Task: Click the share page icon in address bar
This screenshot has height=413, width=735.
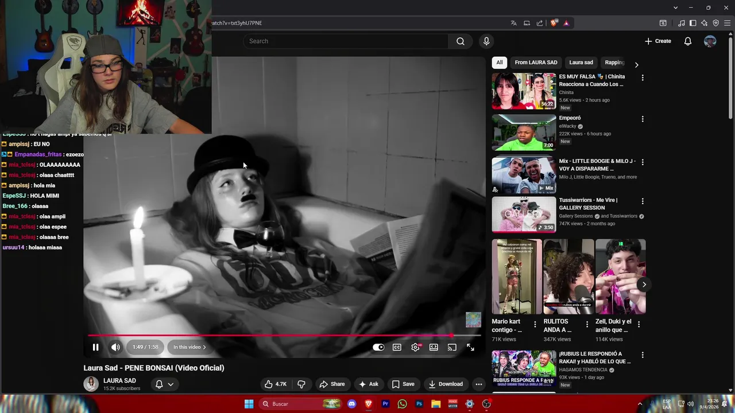Action: pyautogui.click(x=540, y=23)
